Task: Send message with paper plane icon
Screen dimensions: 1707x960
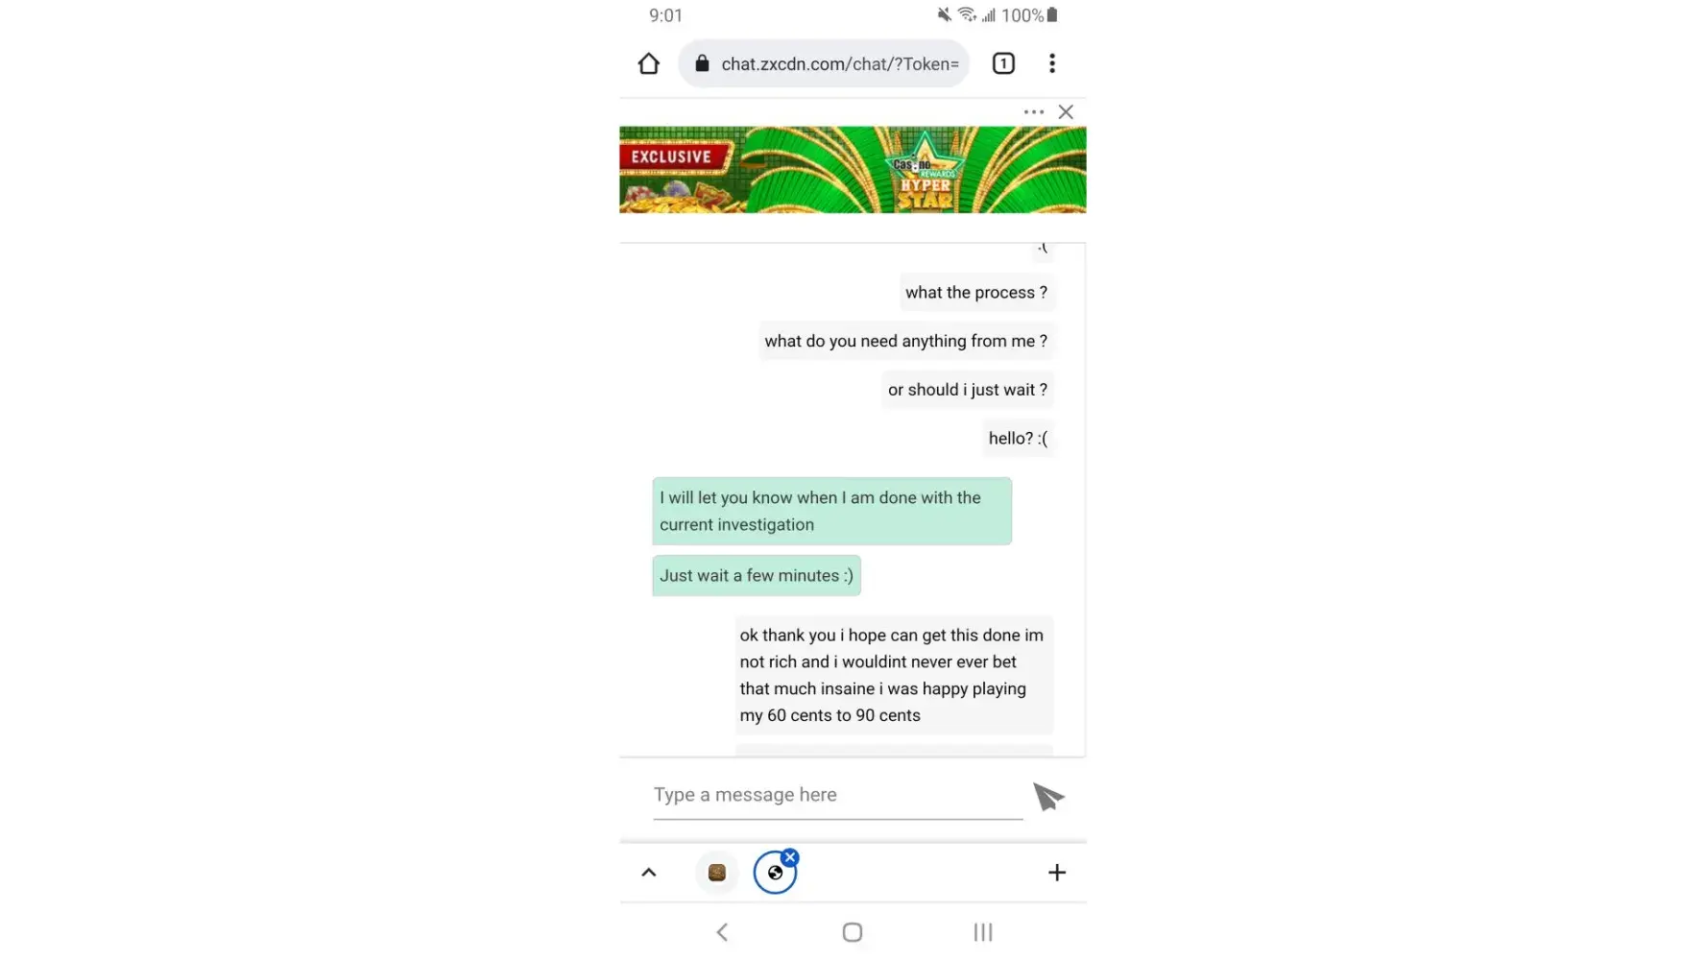Action: [1048, 796]
